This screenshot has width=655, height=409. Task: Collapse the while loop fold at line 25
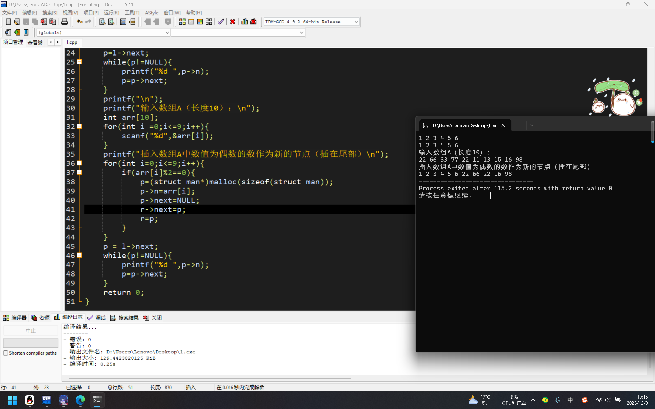[79, 62]
